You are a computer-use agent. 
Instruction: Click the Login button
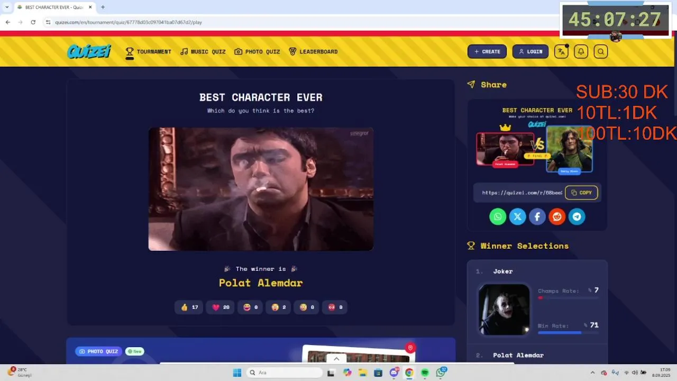pyautogui.click(x=530, y=51)
